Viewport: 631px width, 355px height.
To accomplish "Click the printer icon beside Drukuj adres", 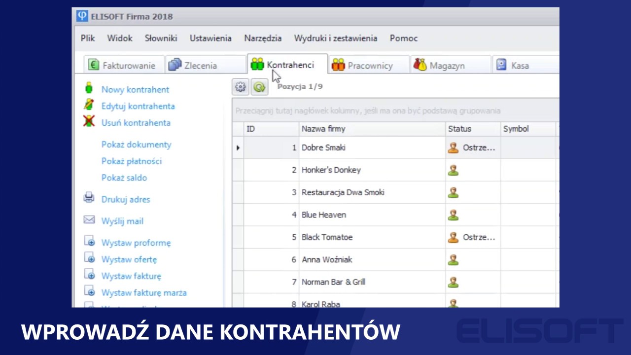I will pyautogui.click(x=89, y=198).
